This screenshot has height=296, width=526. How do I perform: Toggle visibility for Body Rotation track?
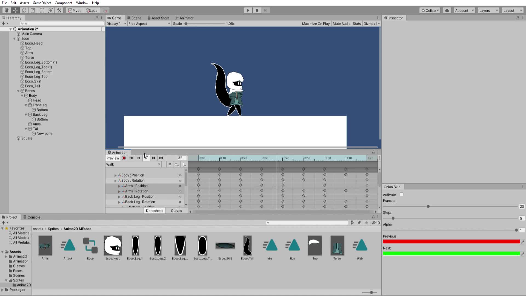(180, 180)
